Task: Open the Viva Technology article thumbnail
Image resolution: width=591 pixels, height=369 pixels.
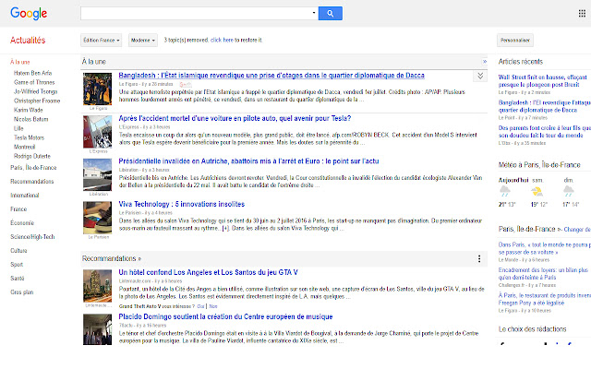Action: tap(98, 218)
